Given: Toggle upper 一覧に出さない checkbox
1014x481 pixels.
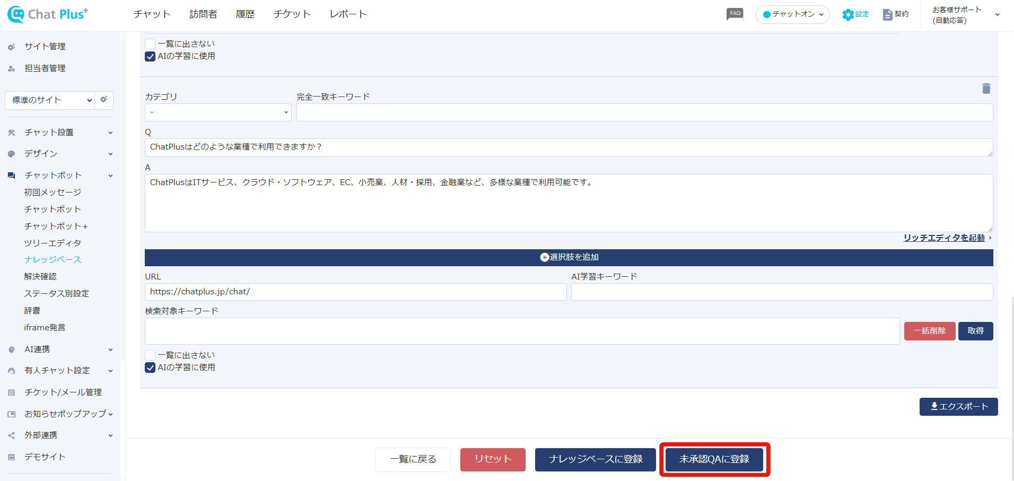Looking at the screenshot, I should point(150,44).
